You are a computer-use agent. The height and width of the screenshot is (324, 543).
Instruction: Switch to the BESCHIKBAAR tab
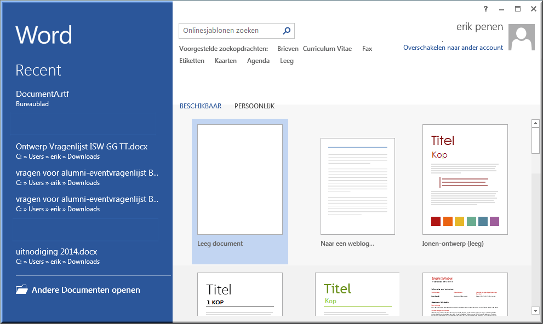point(201,106)
